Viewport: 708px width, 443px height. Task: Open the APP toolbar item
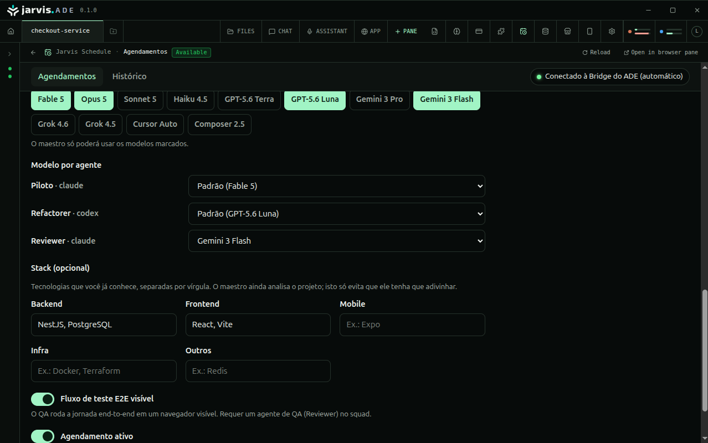pyautogui.click(x=371, y=32)
